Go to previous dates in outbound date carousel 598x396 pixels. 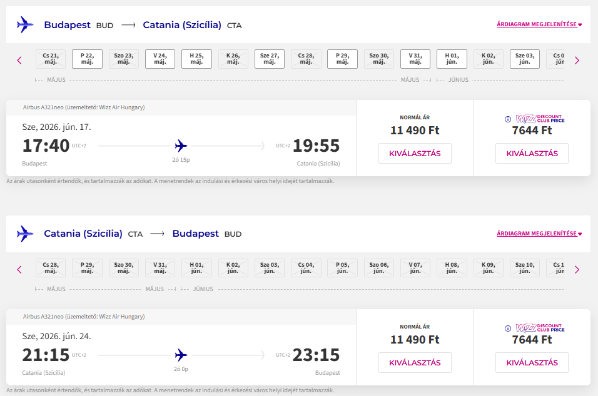(x=19, y=61)
